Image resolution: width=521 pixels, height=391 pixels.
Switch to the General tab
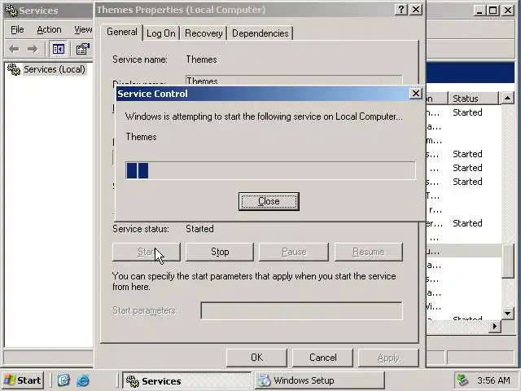click(121, 33)
